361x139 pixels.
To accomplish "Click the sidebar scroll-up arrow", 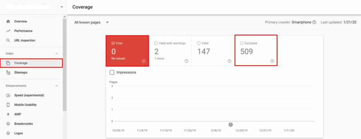I will [65, 17].
